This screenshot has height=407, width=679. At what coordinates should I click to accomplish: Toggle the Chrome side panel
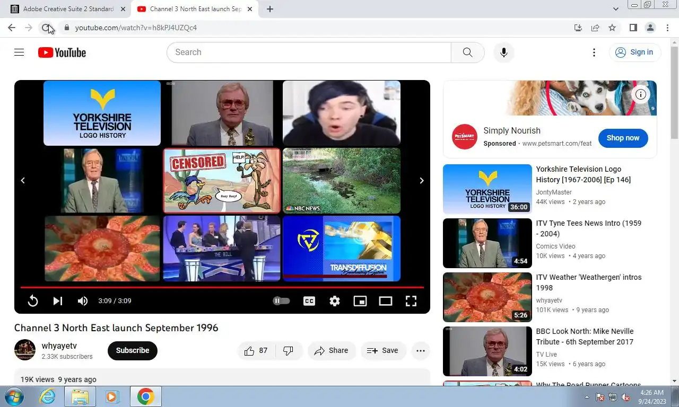(633, 28)
